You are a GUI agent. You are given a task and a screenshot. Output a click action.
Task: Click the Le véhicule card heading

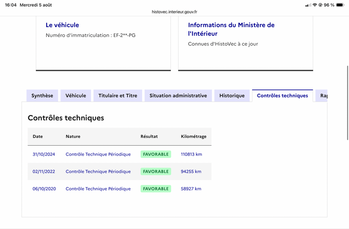coord(62,25)
